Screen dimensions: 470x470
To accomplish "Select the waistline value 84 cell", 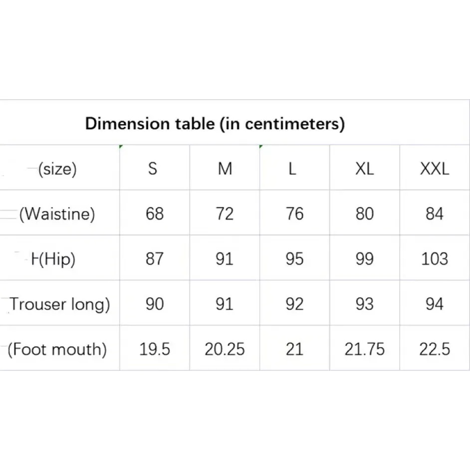I will (x=435, y=214).
